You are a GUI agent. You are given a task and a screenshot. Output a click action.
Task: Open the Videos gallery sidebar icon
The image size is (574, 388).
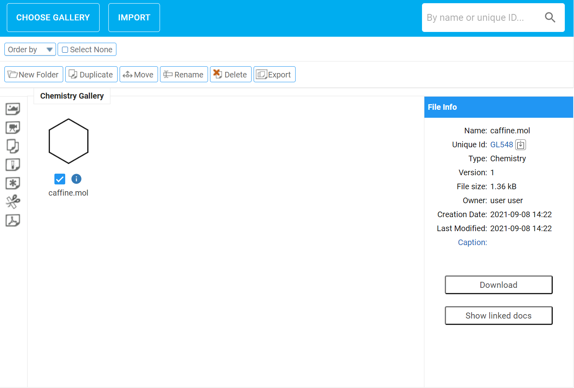click(x=13, y=128)
